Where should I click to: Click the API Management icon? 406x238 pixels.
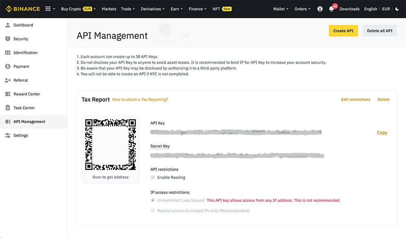tap(8, 121)
